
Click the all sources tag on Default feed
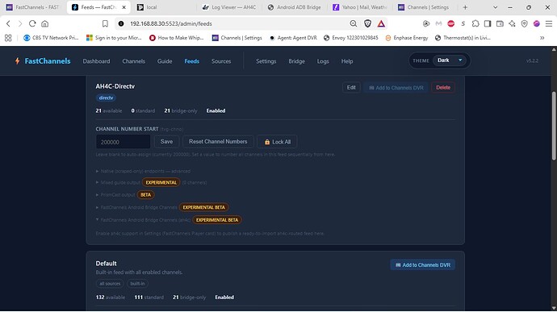point(110,284)
